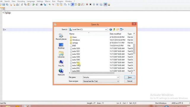The width and height of the screenshot is (190, 107).
Task: Go to Libraries in places bar
Action: pyautogui.click(x=61, y=55)
